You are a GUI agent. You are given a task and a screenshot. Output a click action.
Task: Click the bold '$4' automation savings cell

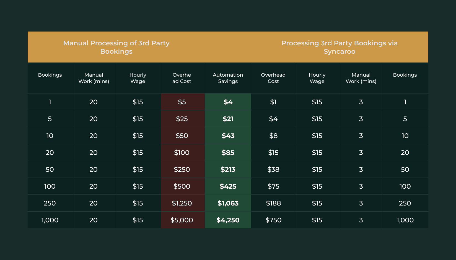228,102
